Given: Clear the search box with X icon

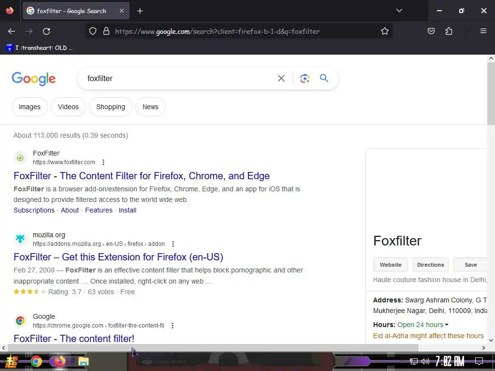Looking at the screenshot, I should (x=281, y=78).
